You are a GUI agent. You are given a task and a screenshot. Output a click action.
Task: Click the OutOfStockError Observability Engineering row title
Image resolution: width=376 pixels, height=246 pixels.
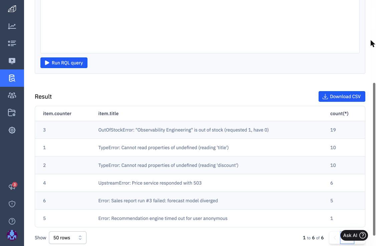[x=183, y=130]
